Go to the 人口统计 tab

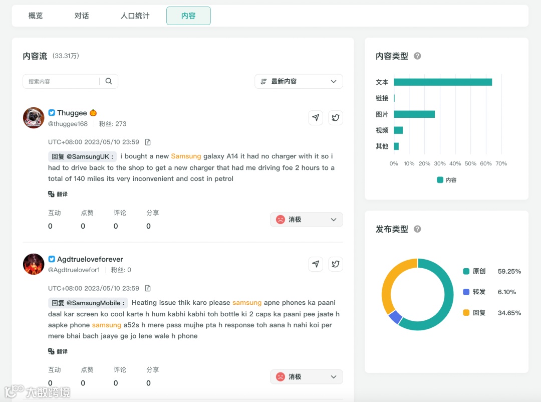click(x=135, y=16)
